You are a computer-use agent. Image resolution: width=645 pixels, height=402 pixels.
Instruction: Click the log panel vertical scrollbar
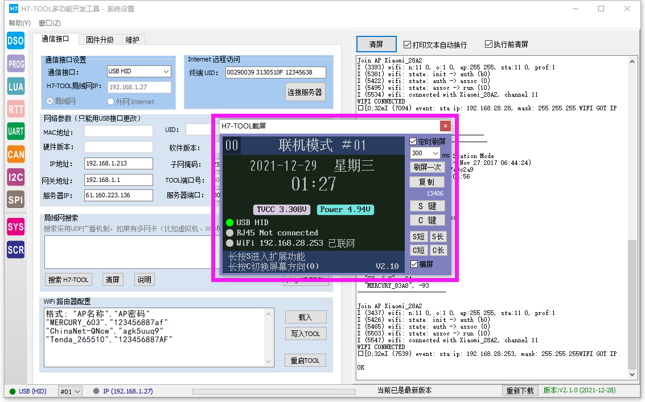click(632, 217)
